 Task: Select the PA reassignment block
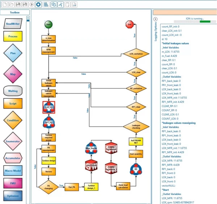tap(48, 149)
